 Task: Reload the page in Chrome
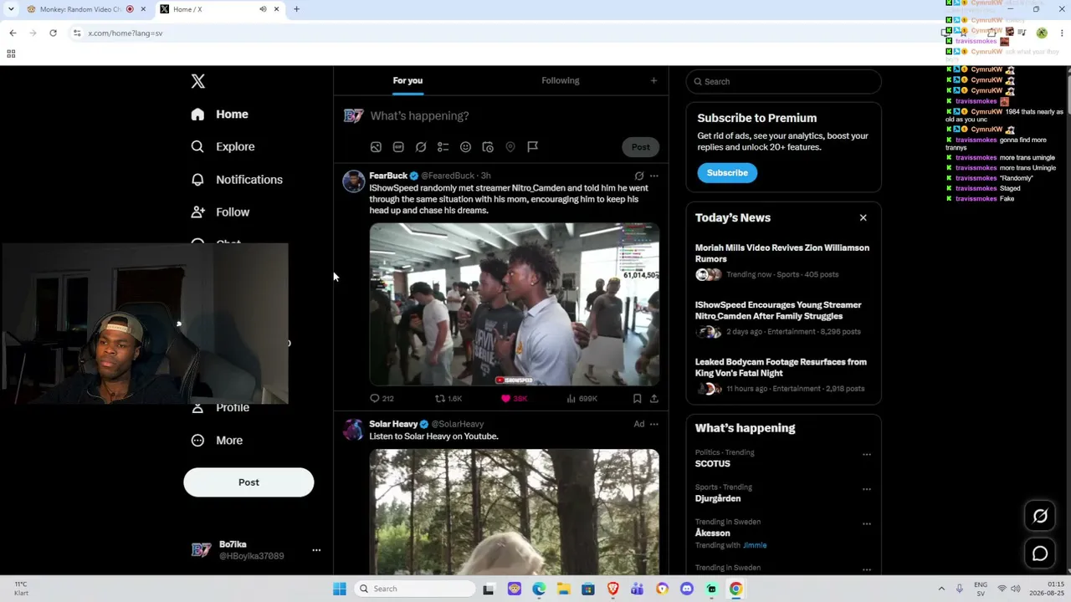tap(53, 33)
